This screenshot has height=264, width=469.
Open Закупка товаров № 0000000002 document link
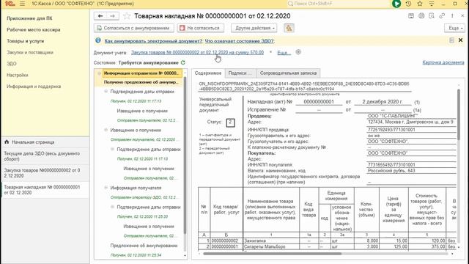click(x=197, y=52)
